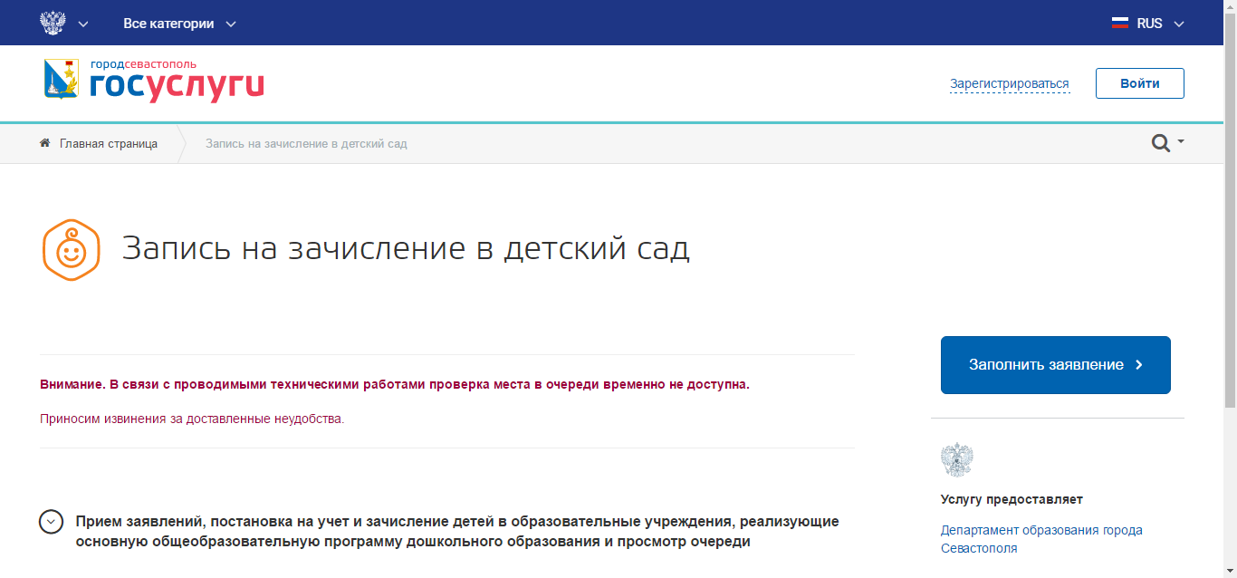Screen dimensions: 1237x578
Task: Click the Войти button
Action: (x=1139, y=83)
